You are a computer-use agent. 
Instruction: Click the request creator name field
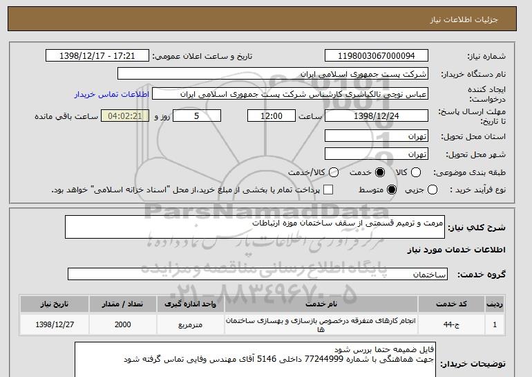pyautogui.click(x=290, y=94)
